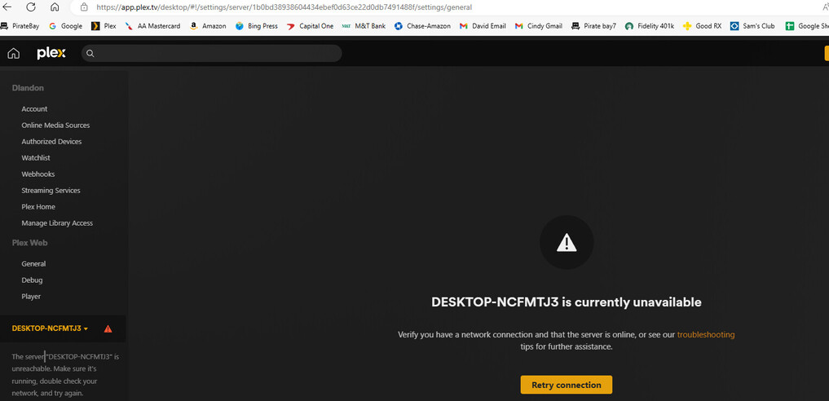Screen dimensions: 829x401
Task: Open Plex Web General settings
Action: (x=33, y=264)
